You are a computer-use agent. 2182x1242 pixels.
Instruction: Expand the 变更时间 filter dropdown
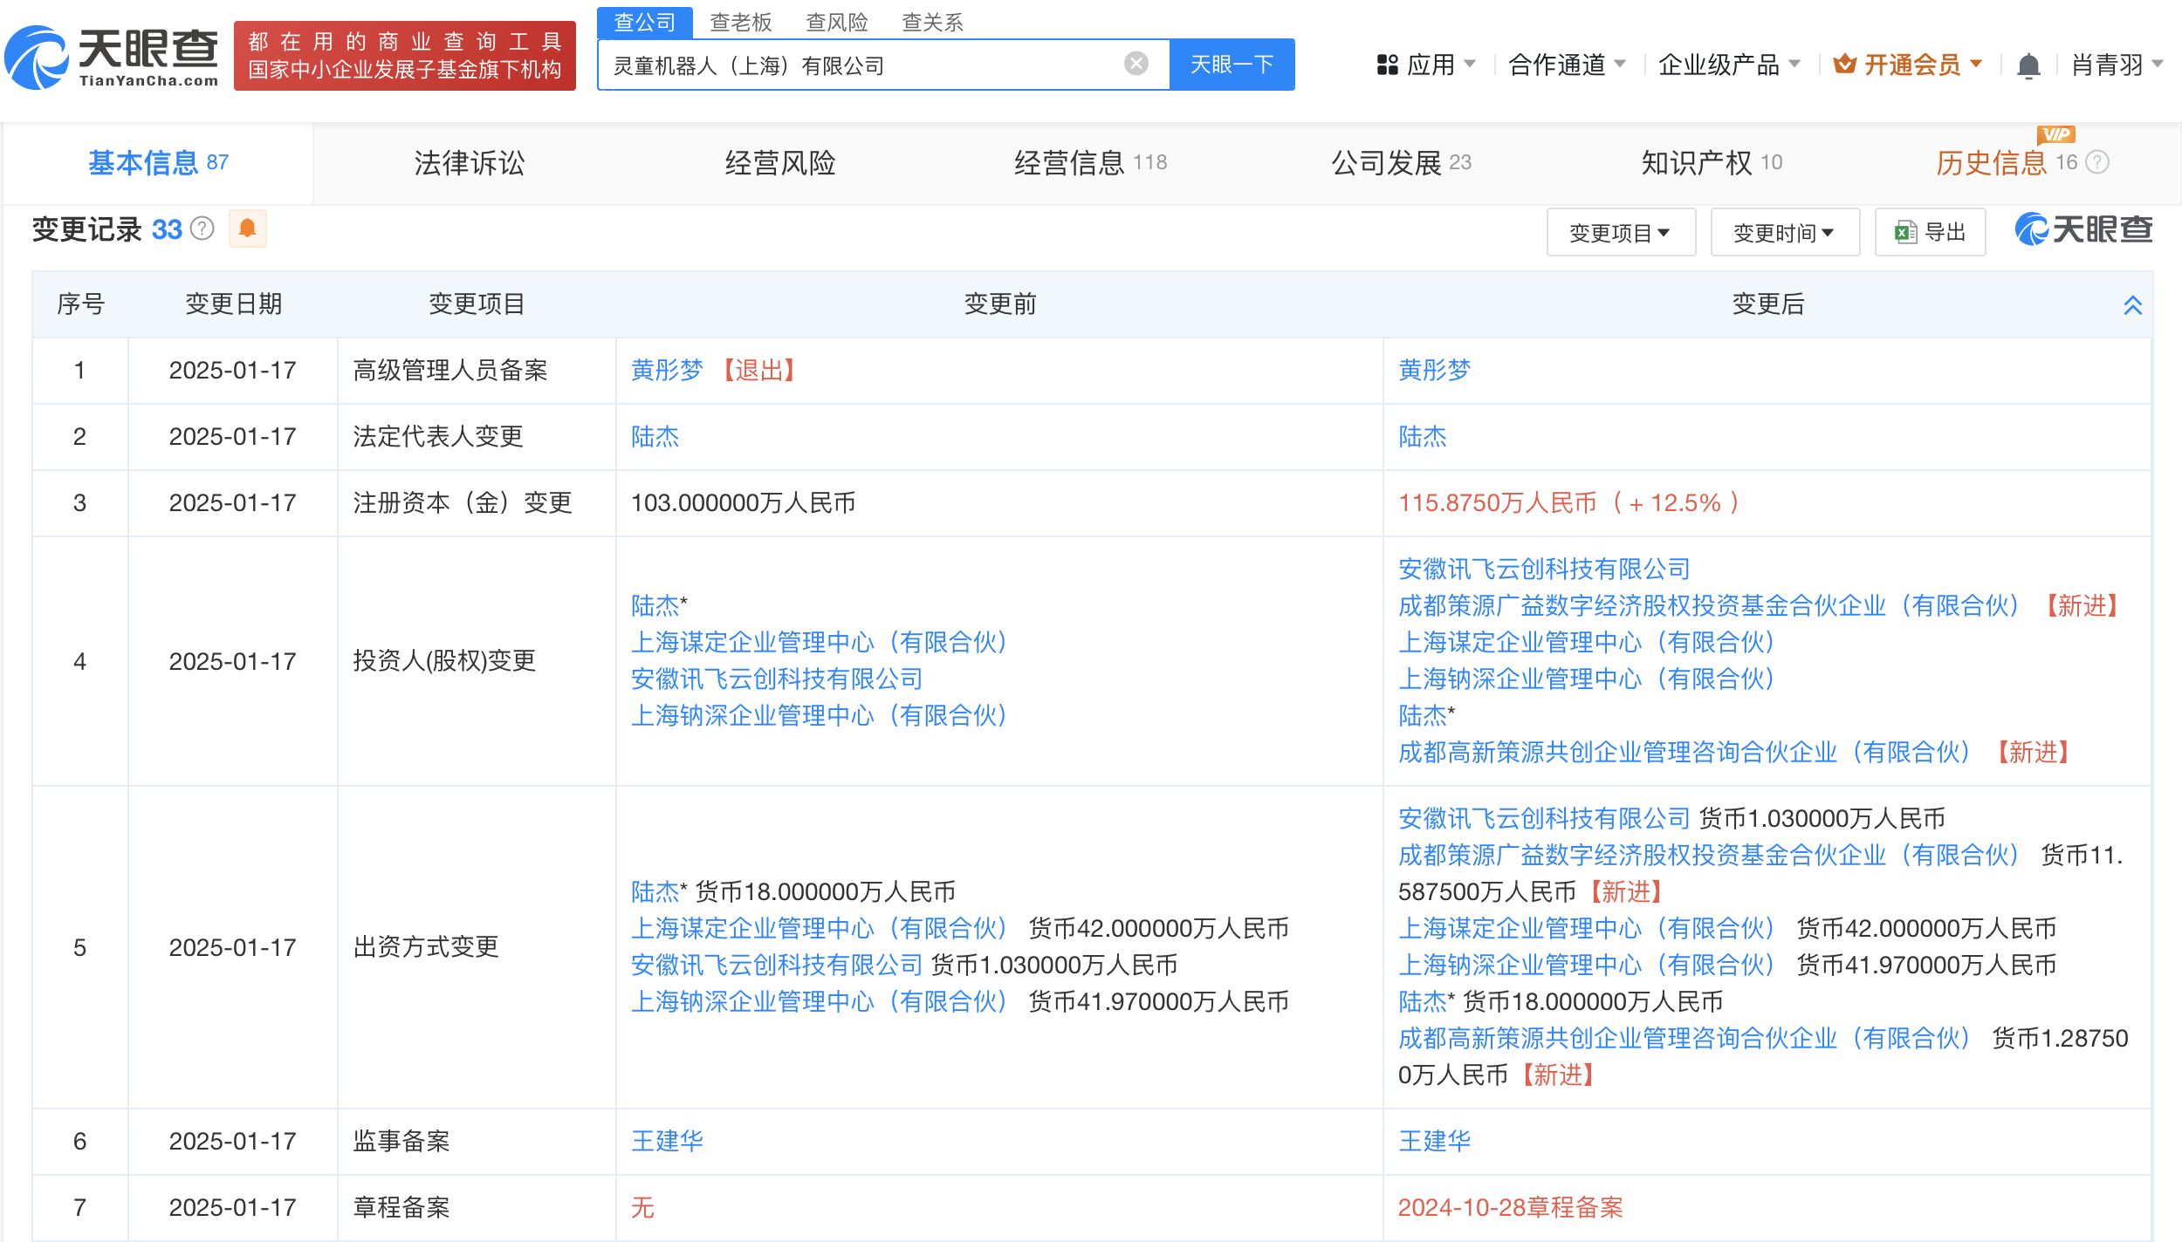1784,233
